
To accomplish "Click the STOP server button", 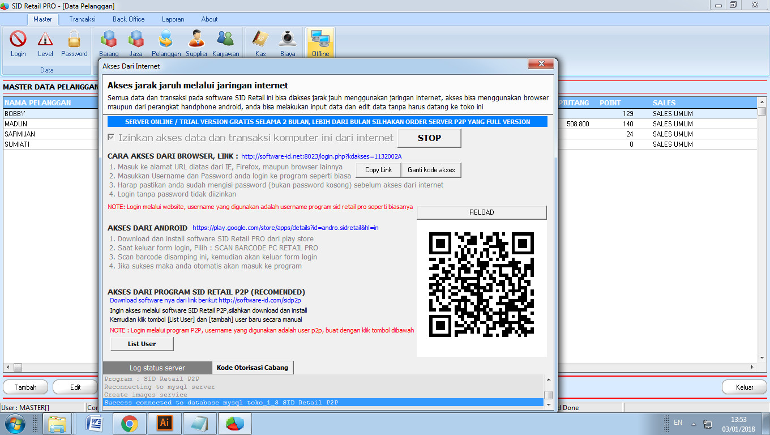I will [x=429, y=138].
